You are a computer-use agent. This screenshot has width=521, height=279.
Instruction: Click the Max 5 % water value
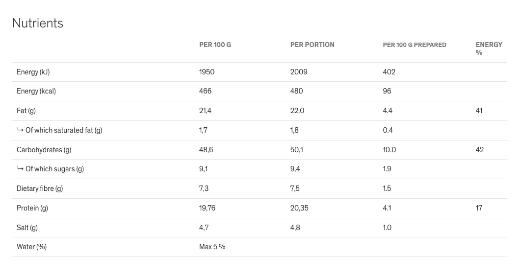212,247
